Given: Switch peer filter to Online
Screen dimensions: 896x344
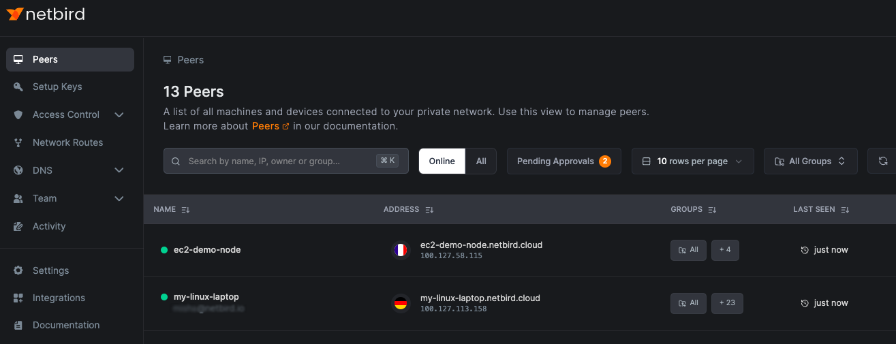Looking at the screenshot, I should (442, 161).
